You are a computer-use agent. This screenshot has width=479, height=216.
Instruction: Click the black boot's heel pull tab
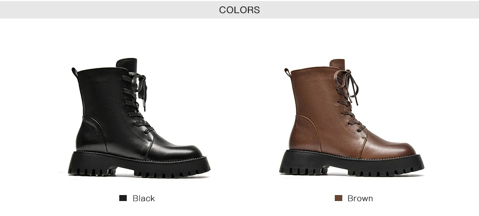coord(74,72)
